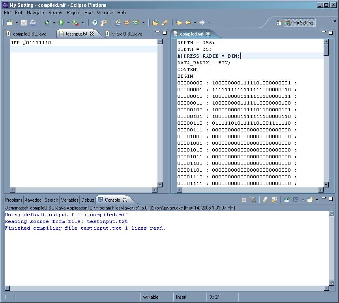The width and height of the screenshot is (339, 303).
Task: Click the New Java Package icon
Action: 127,22
